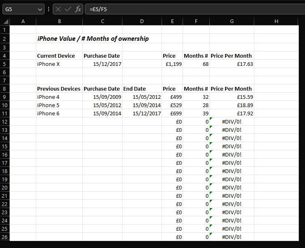This screenshot has height=248, width=305.
Task: Click the £18.89 cell
Action: point(232,105)
